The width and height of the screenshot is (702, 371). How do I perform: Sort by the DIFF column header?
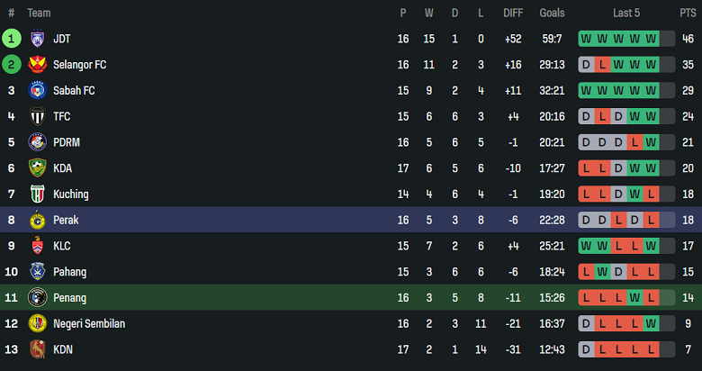(x=513, y=13)
